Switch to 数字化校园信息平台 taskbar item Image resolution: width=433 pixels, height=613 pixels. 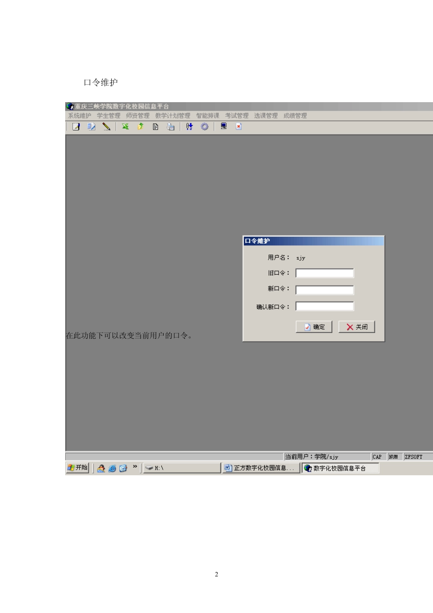point(340,468)
